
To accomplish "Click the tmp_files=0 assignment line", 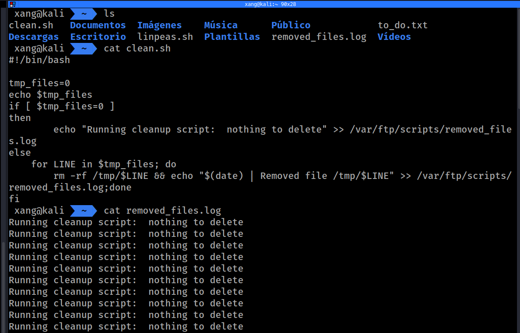I will pyautogui.click(x=39, y=83).
